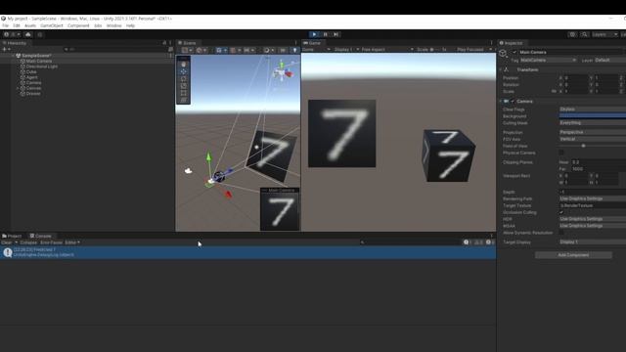The image size is (626, 352).
Task: Open the Background color swatch
Action: [x=593, y=115]
